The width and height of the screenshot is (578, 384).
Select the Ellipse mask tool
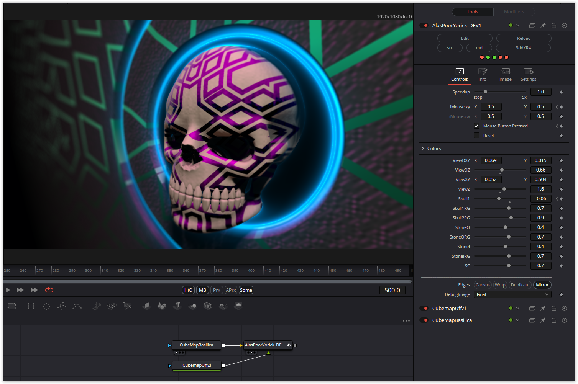[46, 306]
